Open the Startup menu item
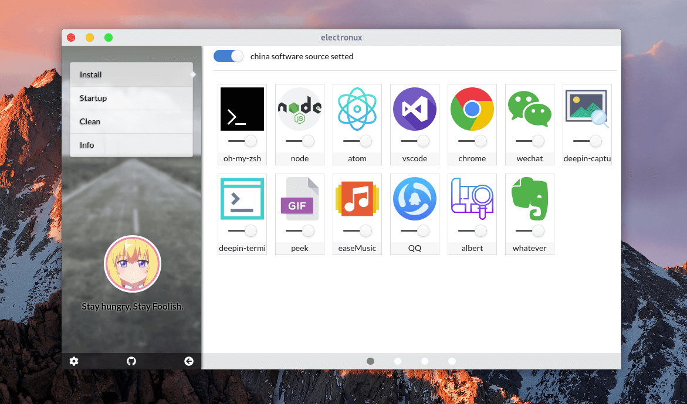Viewport: 687px width, 404px height. click(131, 98)
